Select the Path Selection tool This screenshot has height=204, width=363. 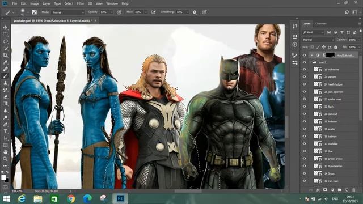5,138
